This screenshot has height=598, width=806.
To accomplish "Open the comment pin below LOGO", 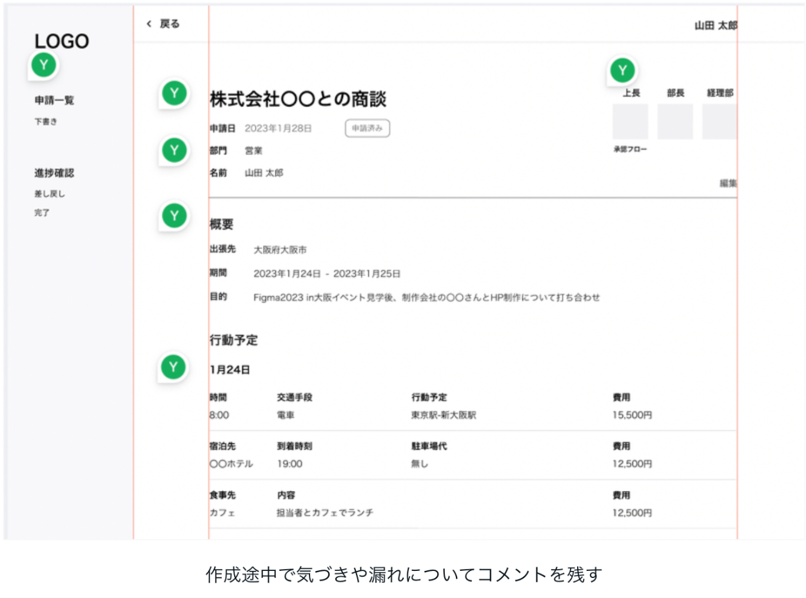I will point(43,65).
